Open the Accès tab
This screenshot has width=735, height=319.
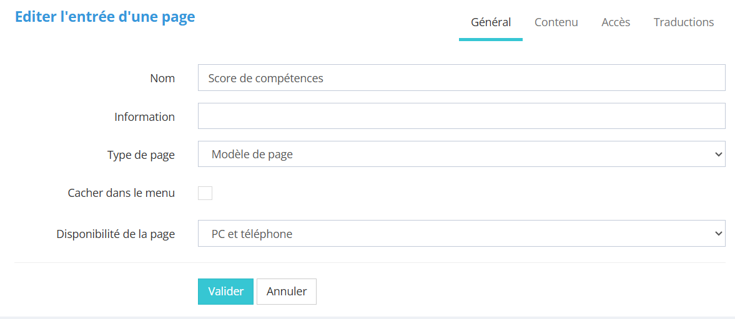coord(616,22)
